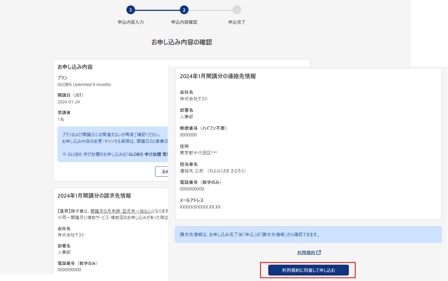Select phone number 0000000000 in the billing section
This screenshot has height=281, width=448.
69,270
